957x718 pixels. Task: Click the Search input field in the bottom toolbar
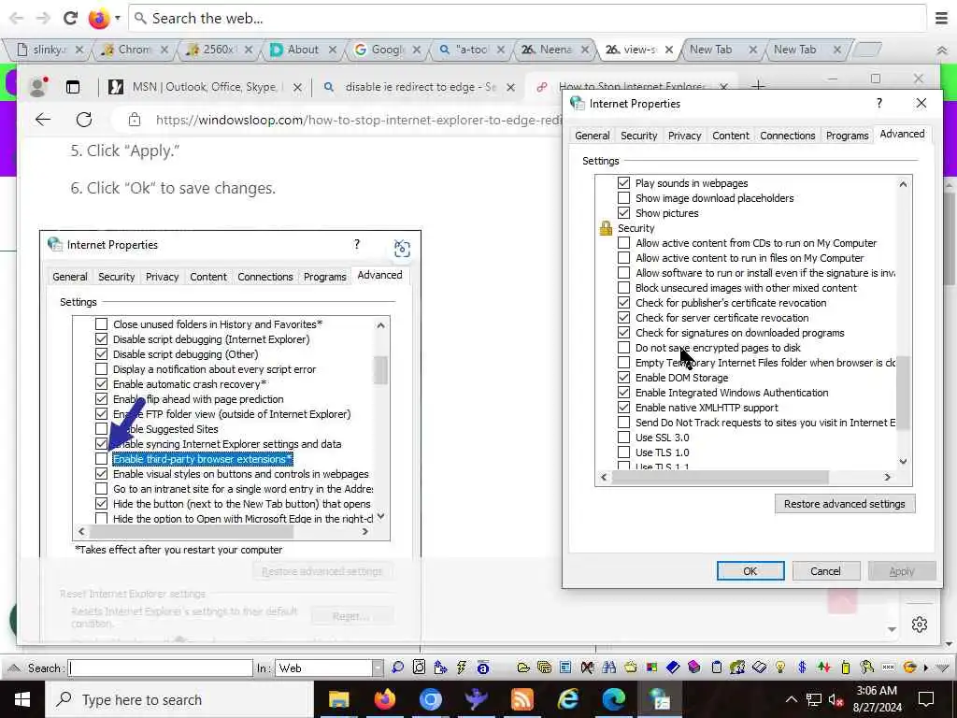coord(161,668)
